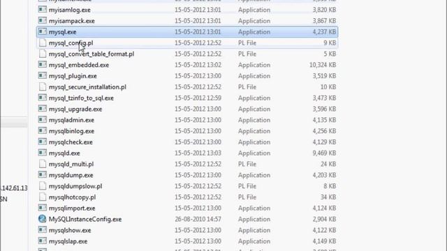Click the mysql_config.pl file icon
447x251 pixels.
point(42,43)
